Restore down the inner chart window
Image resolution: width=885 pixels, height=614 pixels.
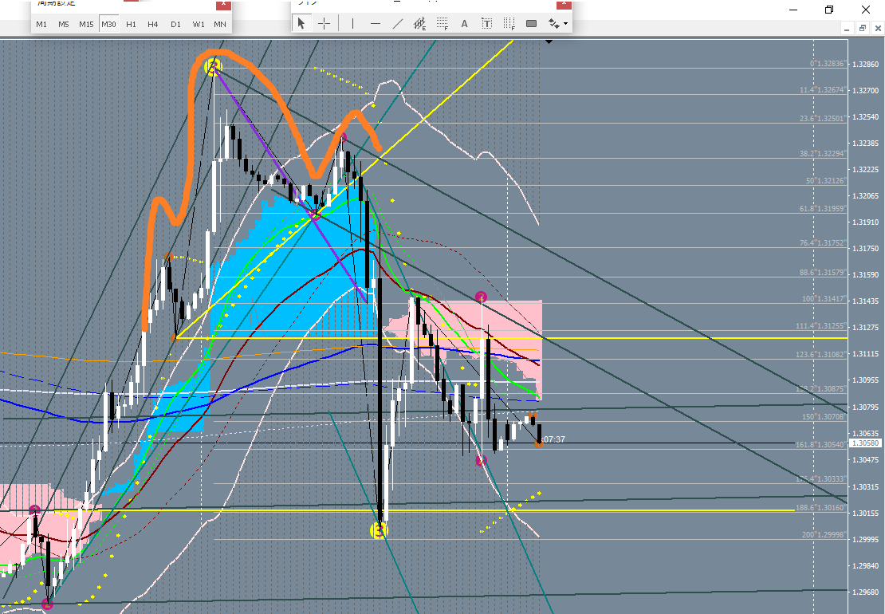click(x=863, y=28)
